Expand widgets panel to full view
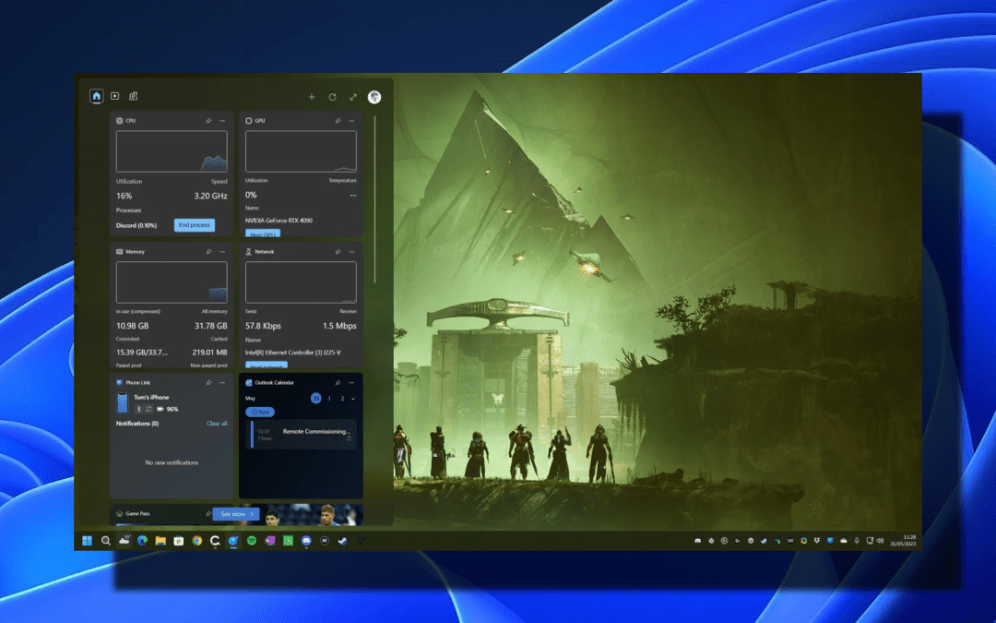Image resolution: width=996 pixels, height=623 pixels. click(353, 97)
